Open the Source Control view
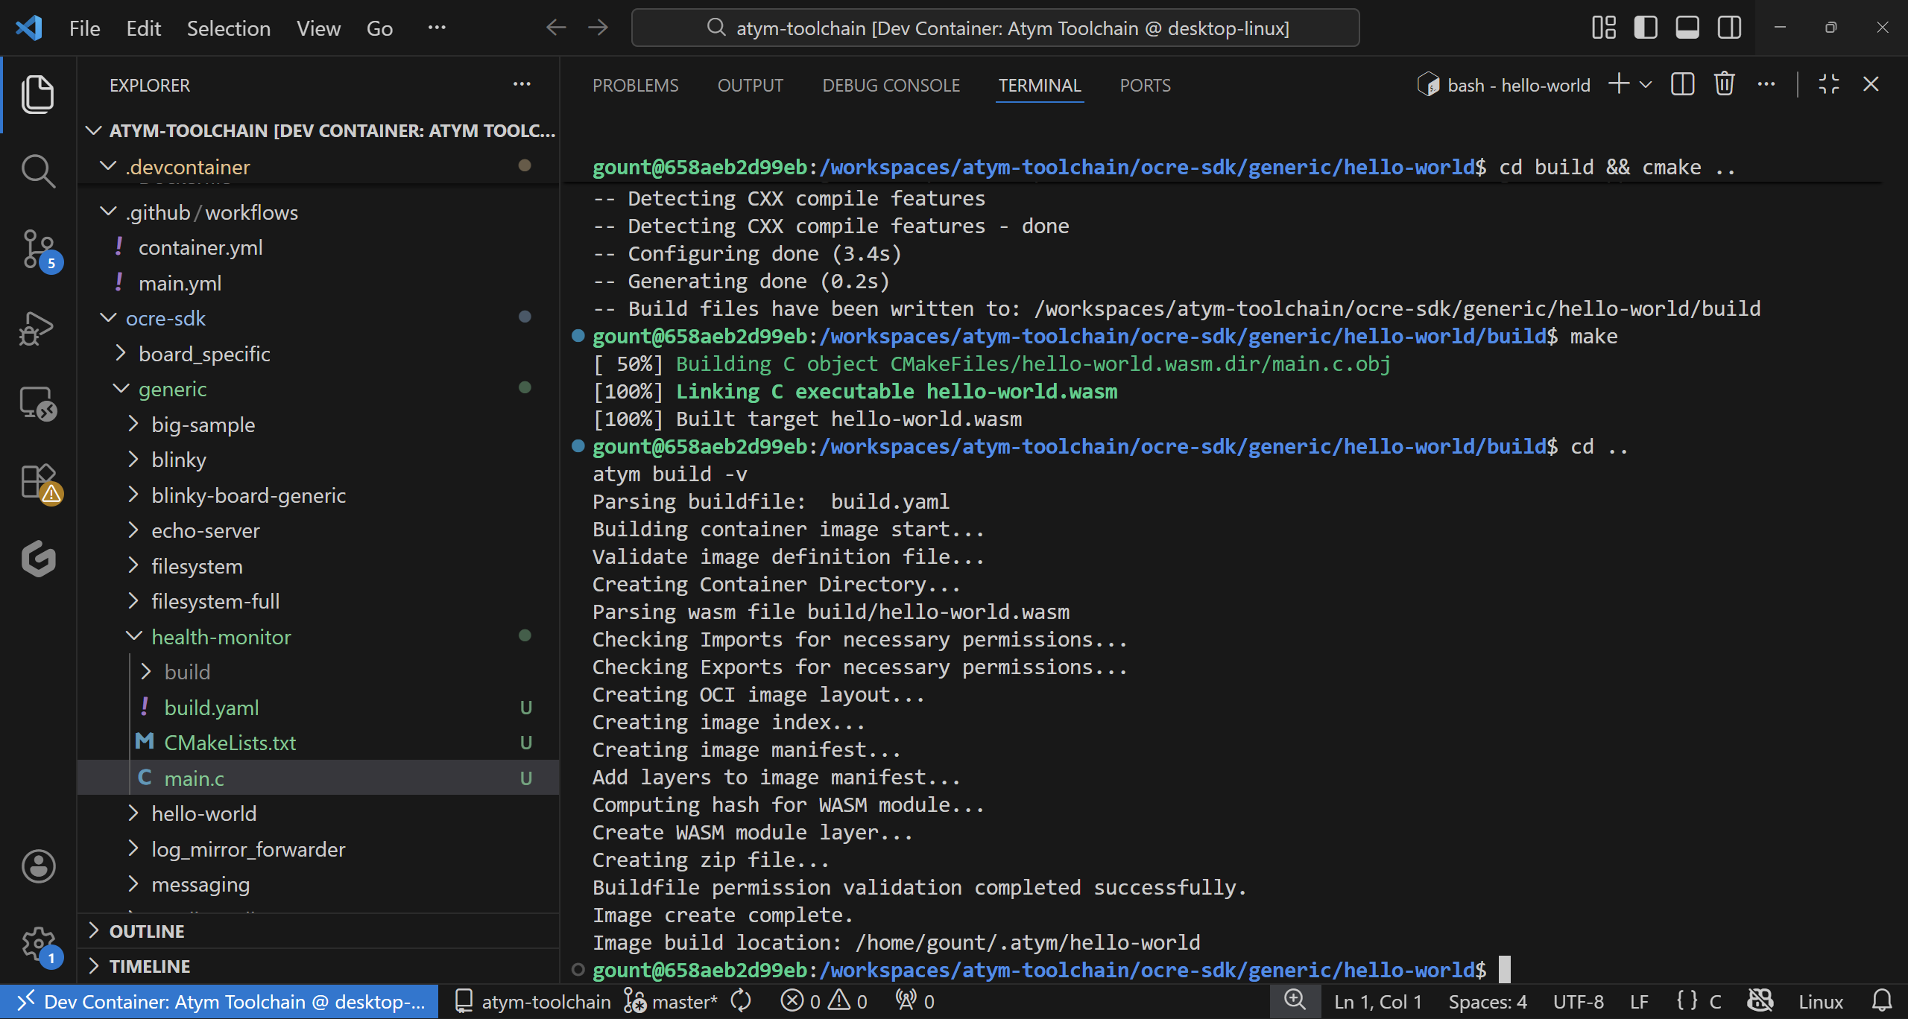 click(37, 249)
